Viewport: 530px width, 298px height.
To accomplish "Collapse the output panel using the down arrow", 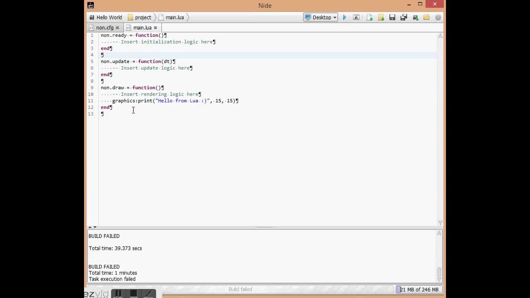I will click(95, 227).
